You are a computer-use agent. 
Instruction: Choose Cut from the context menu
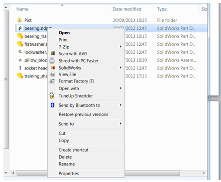(x=62, y=133)
